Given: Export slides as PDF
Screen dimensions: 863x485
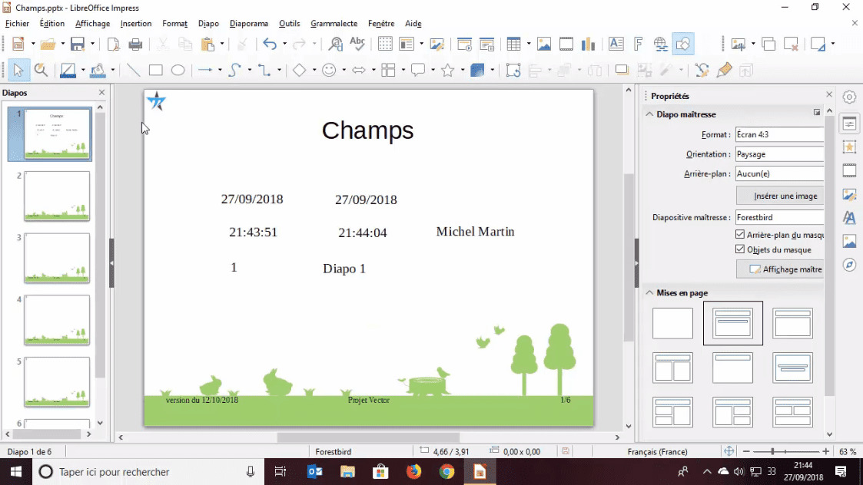Looking at the screenshot, I should 112,44.
